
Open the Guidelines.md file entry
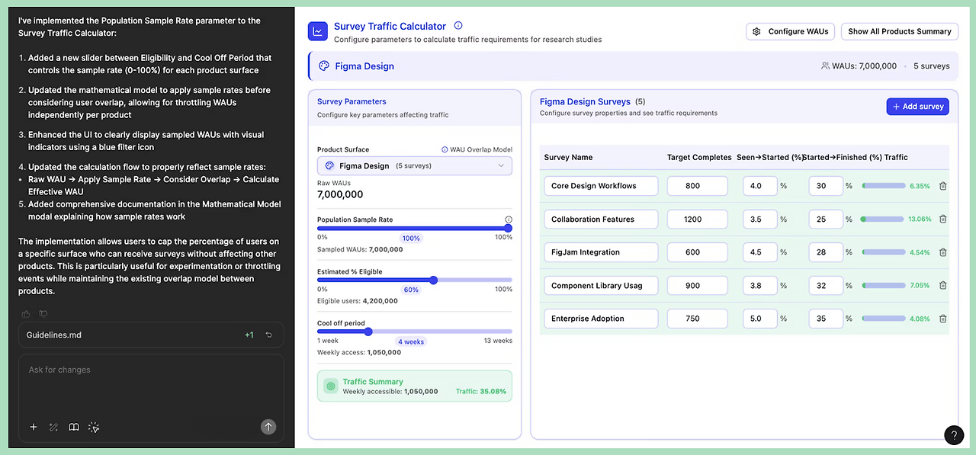151,335
